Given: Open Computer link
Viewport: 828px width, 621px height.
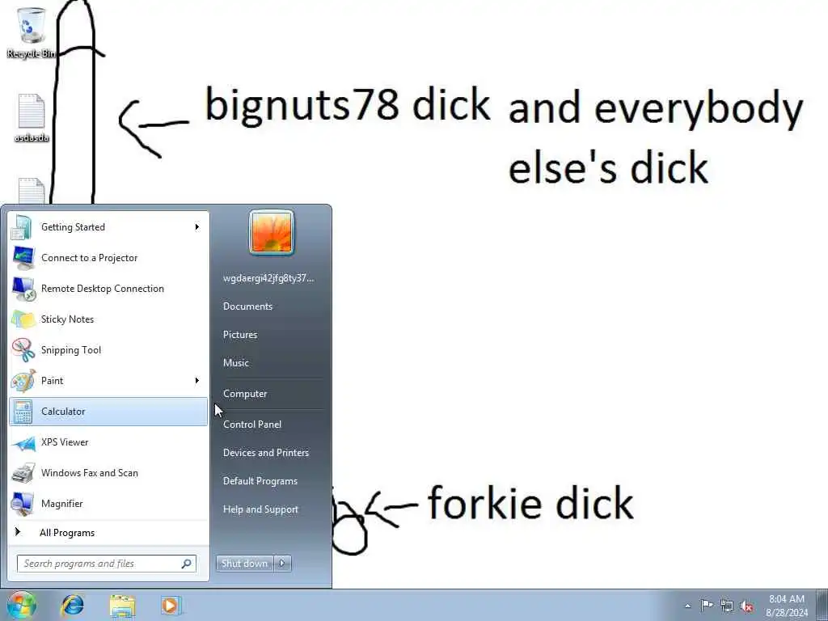Looking at the screenshot, I should 245,394.
